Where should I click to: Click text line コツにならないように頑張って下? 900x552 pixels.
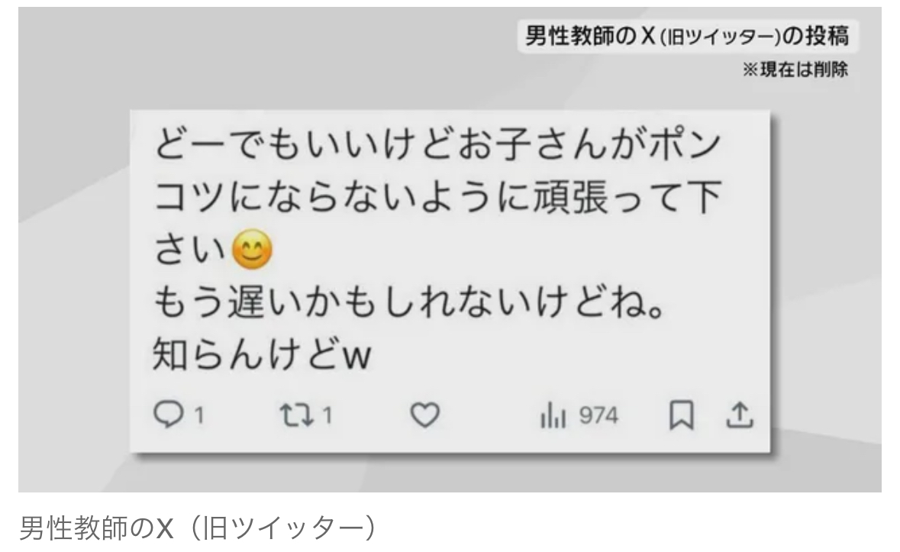(x=438, y=196)
